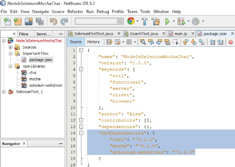Click the Sources folder in tree
Viewport: 235px width, 167px height.
pyautogui.click(x=29, y=47)
